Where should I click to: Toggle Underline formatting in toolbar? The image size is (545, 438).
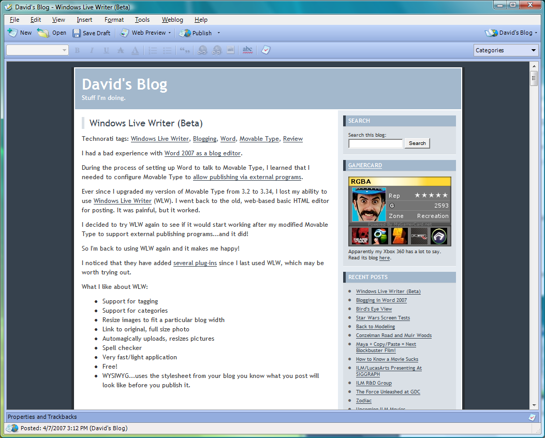pyautogui.click(x=106, y=50)
